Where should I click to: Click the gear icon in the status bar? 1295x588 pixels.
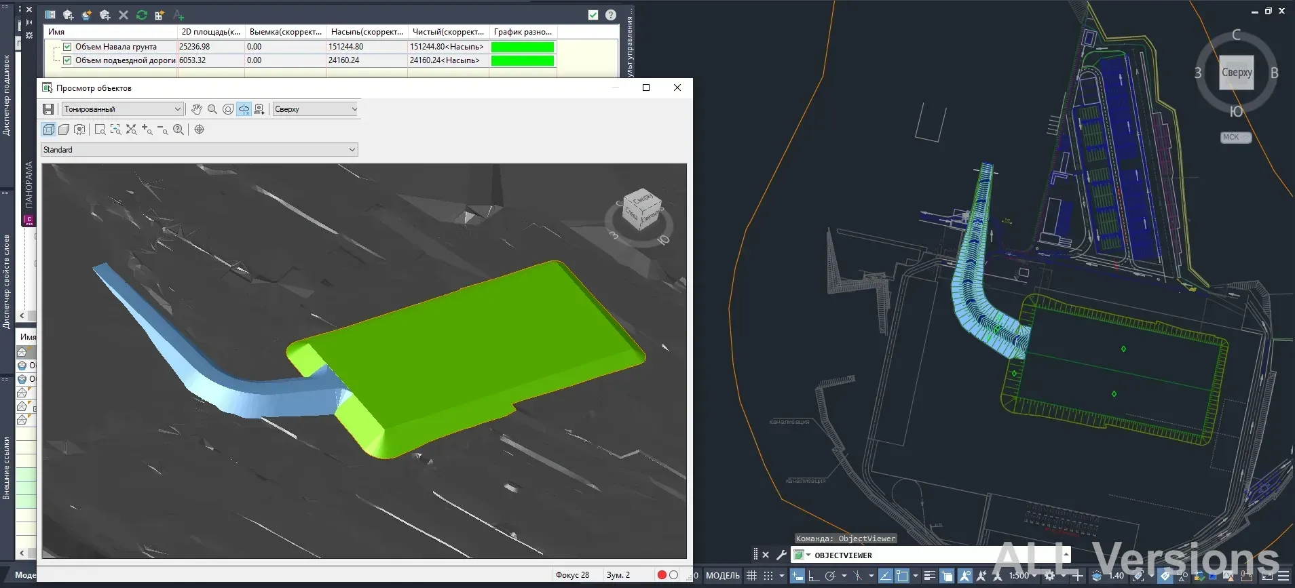coord(1049,576)
